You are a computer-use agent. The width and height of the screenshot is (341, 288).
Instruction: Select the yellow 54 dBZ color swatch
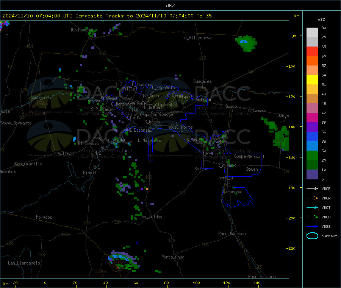(x=312, y=80)
